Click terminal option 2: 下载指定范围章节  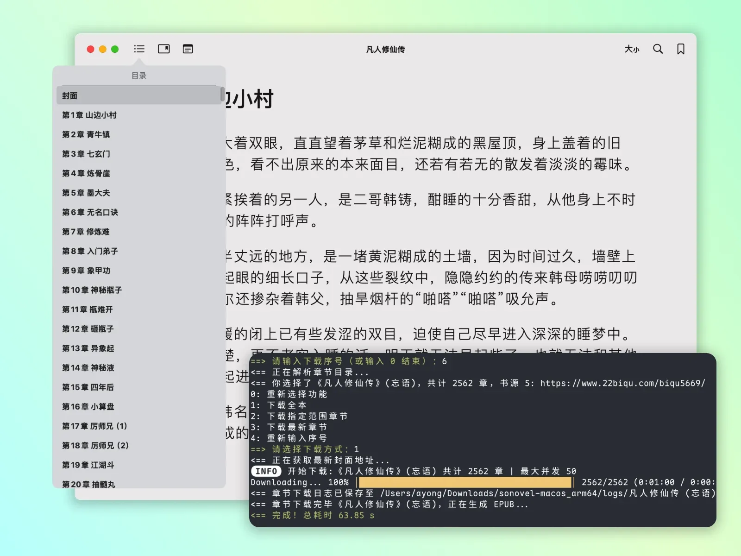click(299, 416)
